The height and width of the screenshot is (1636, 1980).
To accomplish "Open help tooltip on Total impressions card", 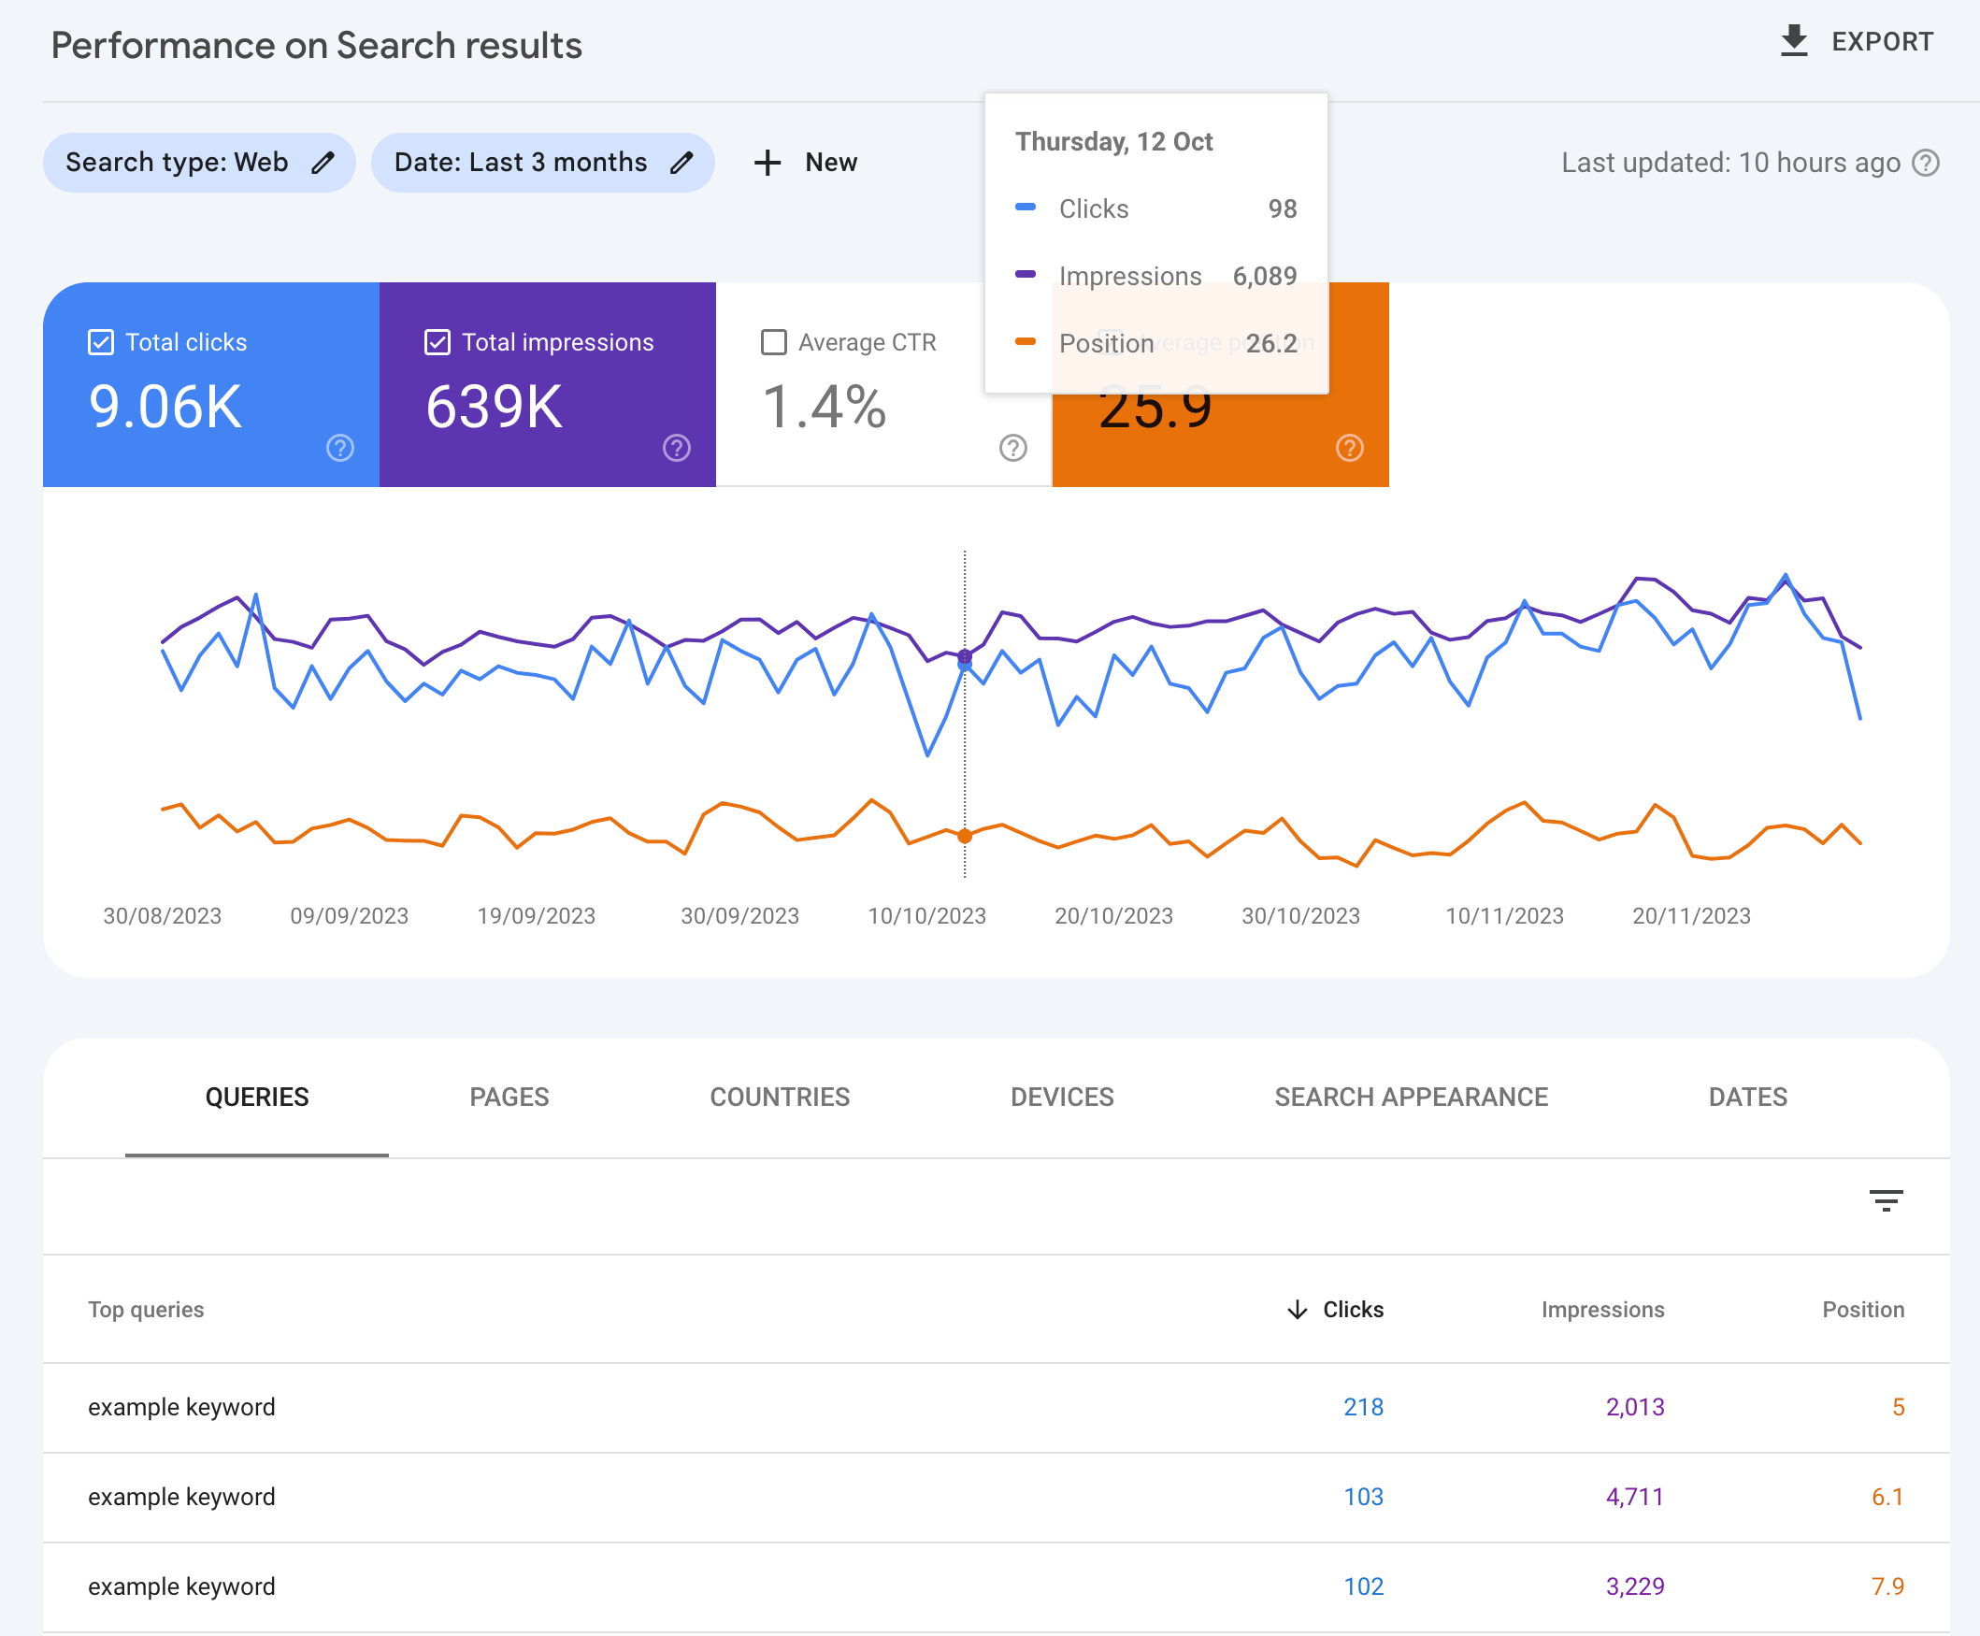I will (x=676, y=449).
